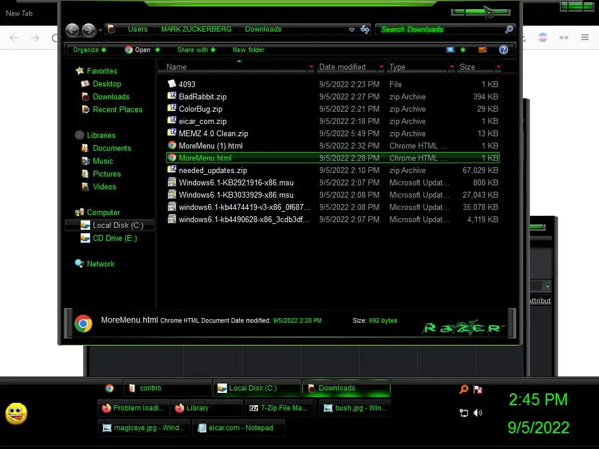Click the Chrome icon in the taskbar
The height and width of the screenshot is (449, 599).
[x=109, y=388]
